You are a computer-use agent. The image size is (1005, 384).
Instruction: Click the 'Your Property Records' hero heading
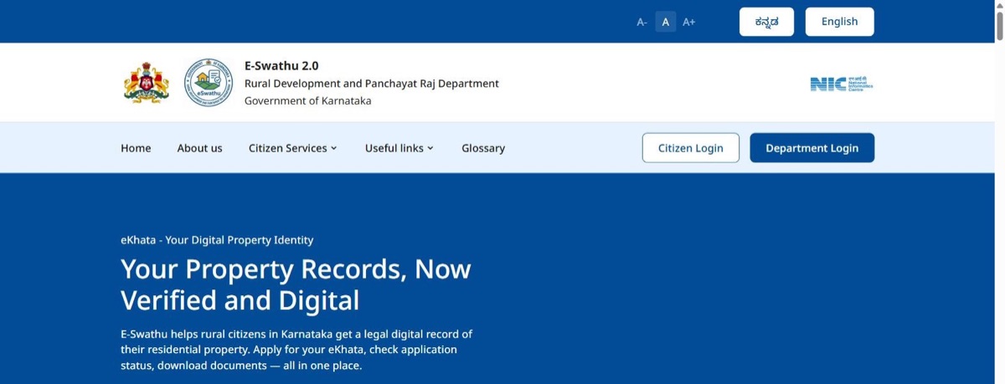[x=296, y=284]
